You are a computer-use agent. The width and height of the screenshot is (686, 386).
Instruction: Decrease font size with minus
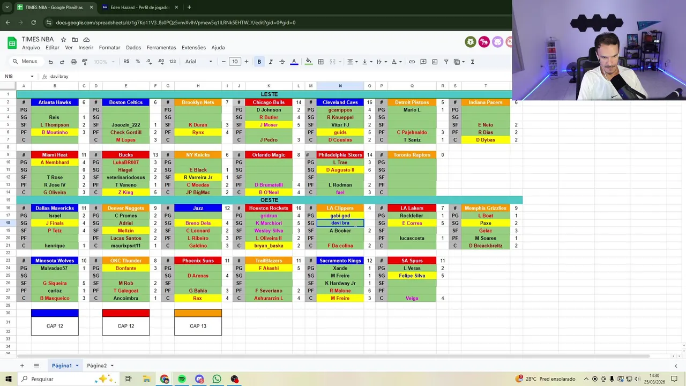[x=223, y=62]
